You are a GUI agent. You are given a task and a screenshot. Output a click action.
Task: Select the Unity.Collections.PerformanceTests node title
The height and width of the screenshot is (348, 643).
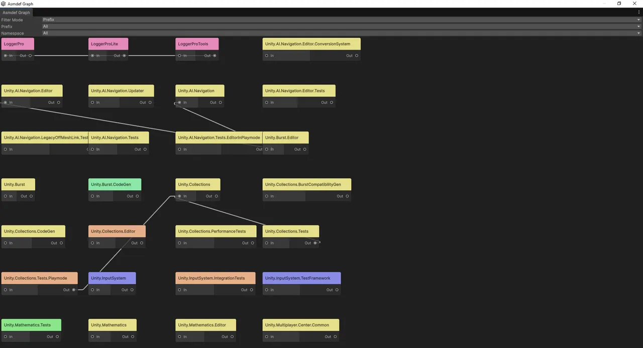(x=216, y=231)
